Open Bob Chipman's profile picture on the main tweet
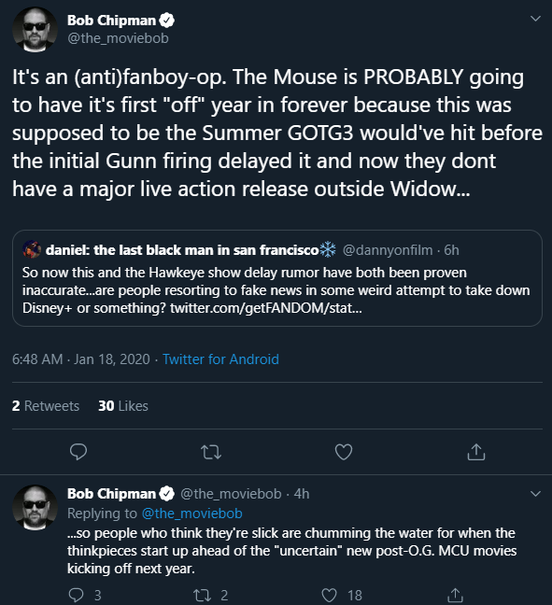The image size is (552, 605). pyautogui.click(x=35, y=30)
